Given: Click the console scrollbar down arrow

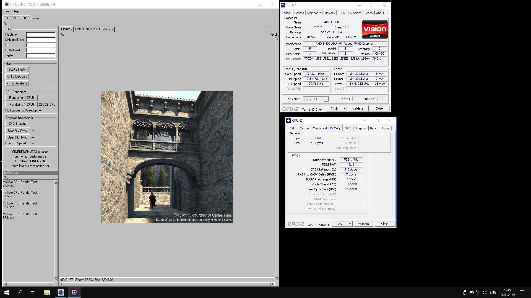Looking at the screenshot, I should tap(56, 280).
